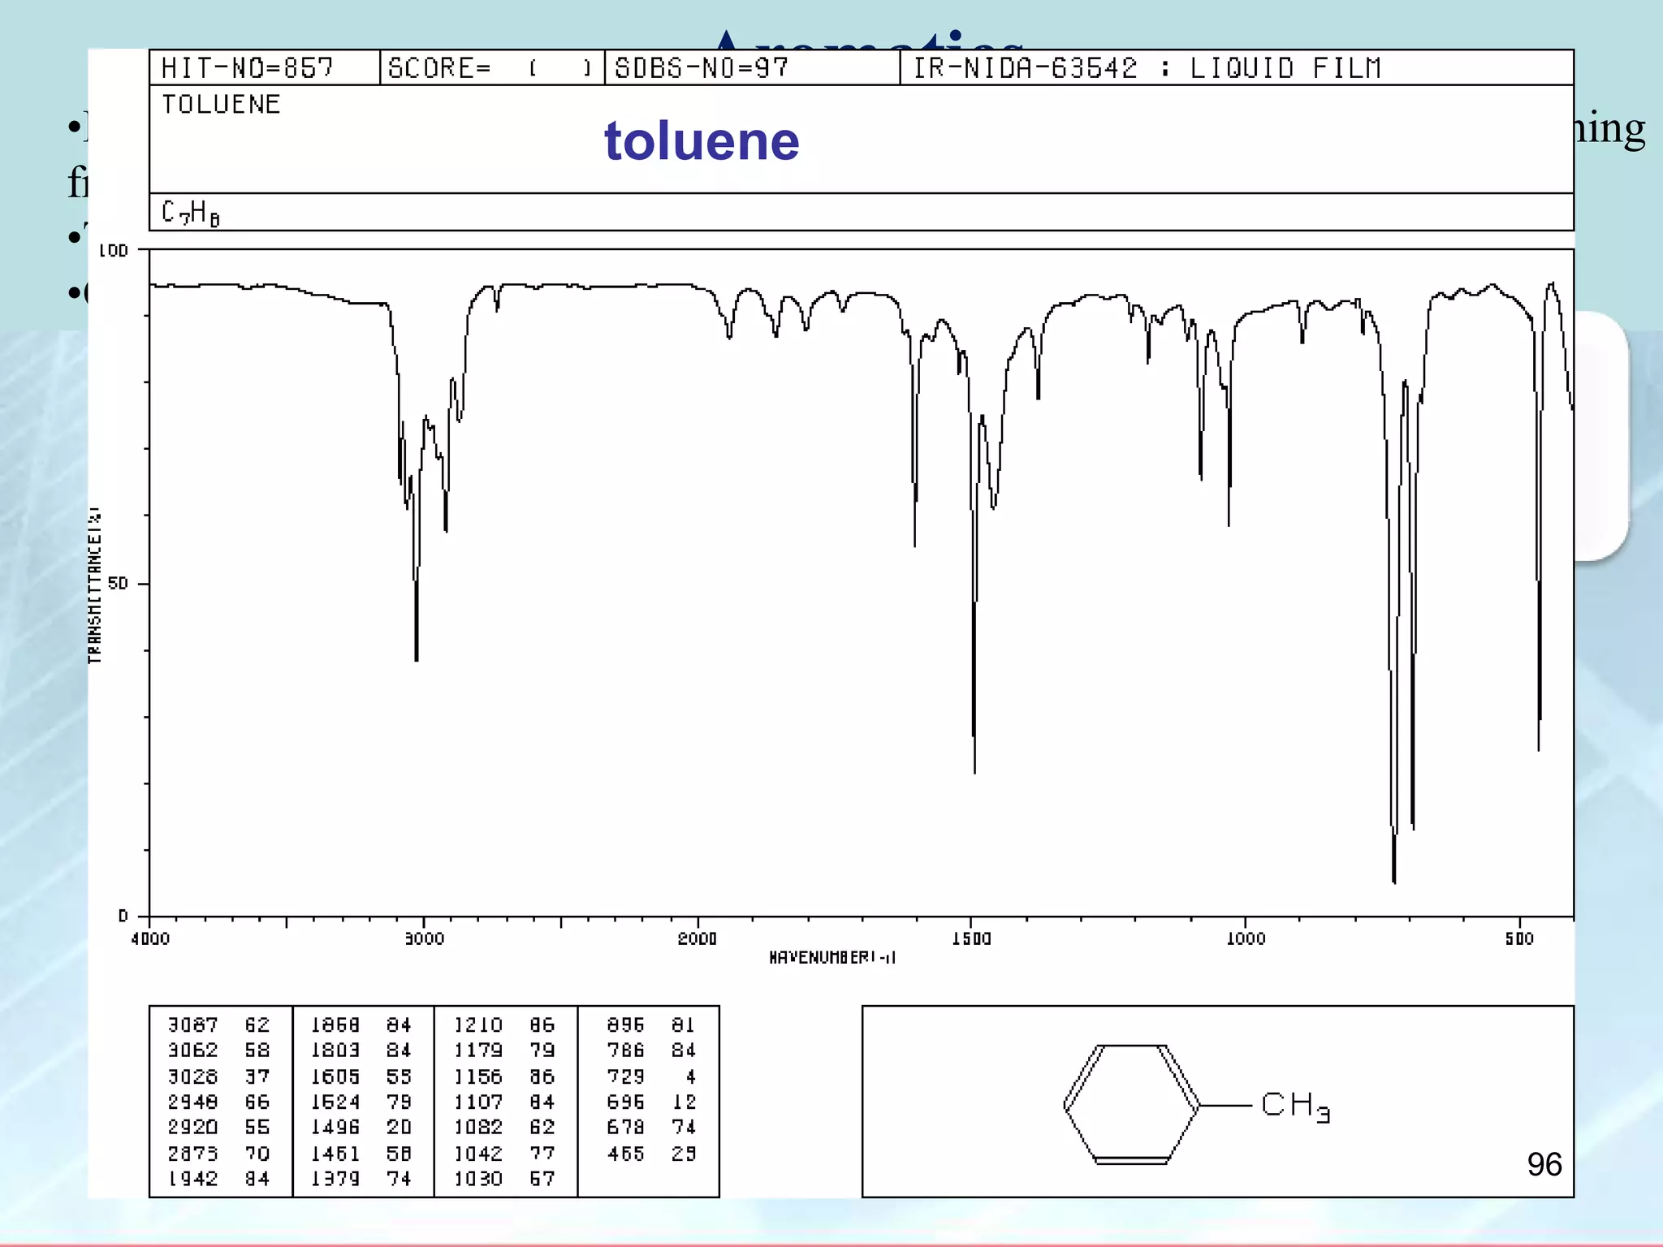This screenshot has width=1663, height=1247.
Task: Click peak table entry 1605 55
Action: pos(361,1076)
